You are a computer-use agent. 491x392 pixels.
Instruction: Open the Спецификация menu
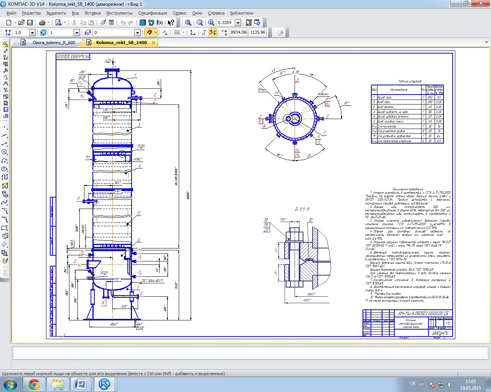tap(153, 13)
